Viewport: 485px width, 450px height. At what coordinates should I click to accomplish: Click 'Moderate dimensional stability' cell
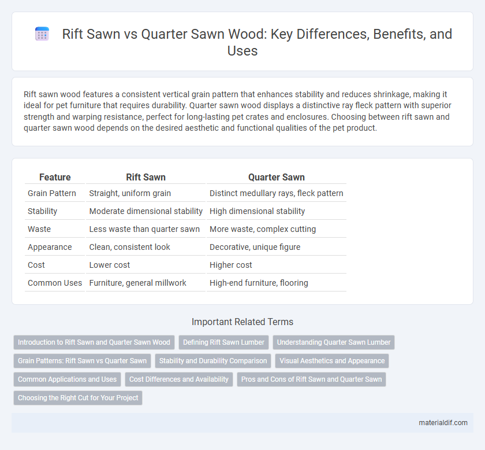pos(145,211)
